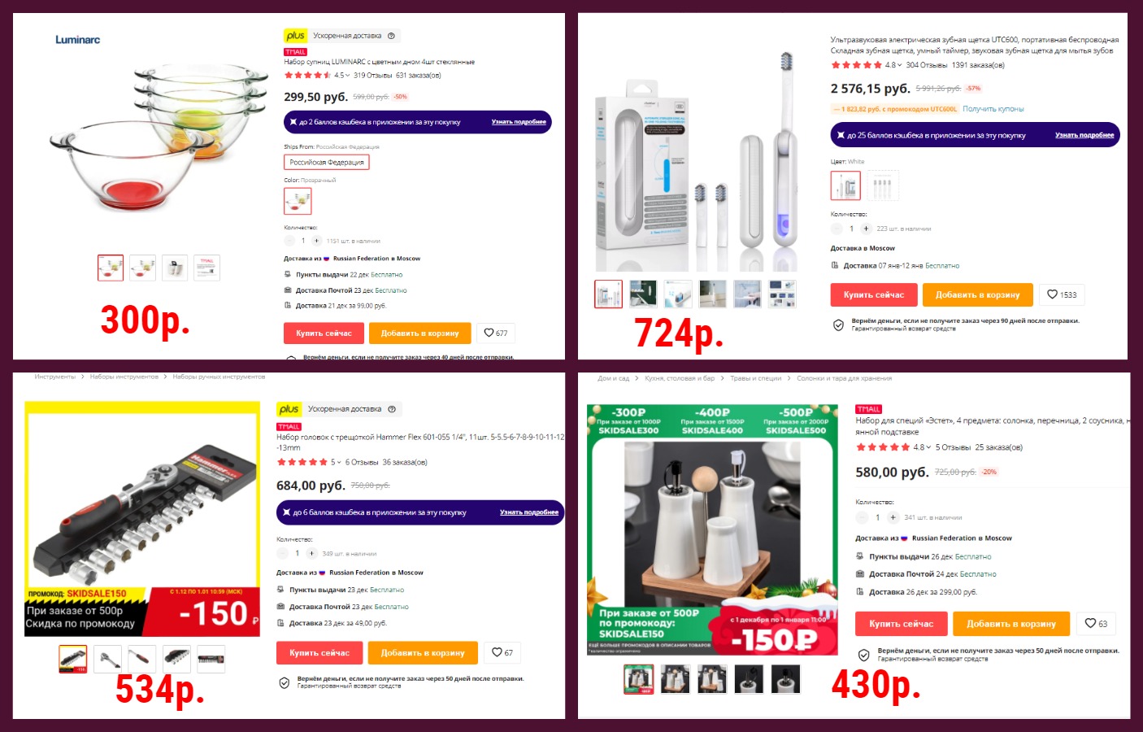Screen dimensions: 1143x732
Task: Click wishlist heart showing 677 on Luminarc product
Action: (x=496, y=333)
